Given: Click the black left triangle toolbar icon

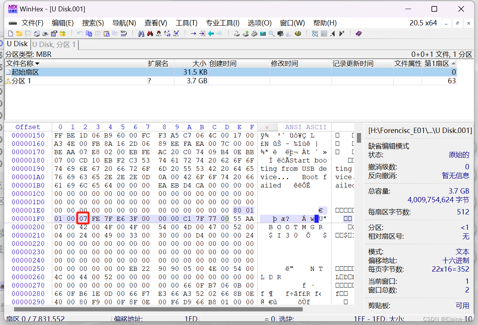Looking at the screenshot, I should (333, 34).
